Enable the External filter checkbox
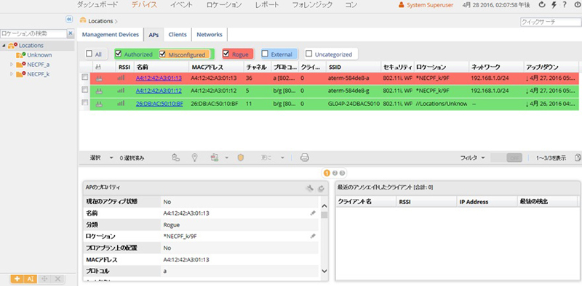This screenshot has height=286, width=582. (265, 54)
